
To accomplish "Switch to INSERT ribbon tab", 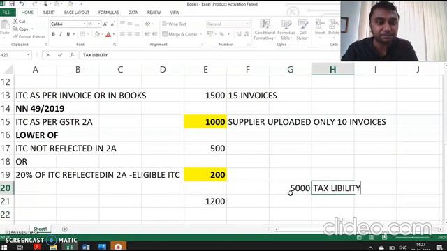I will (x=49, y=13).
